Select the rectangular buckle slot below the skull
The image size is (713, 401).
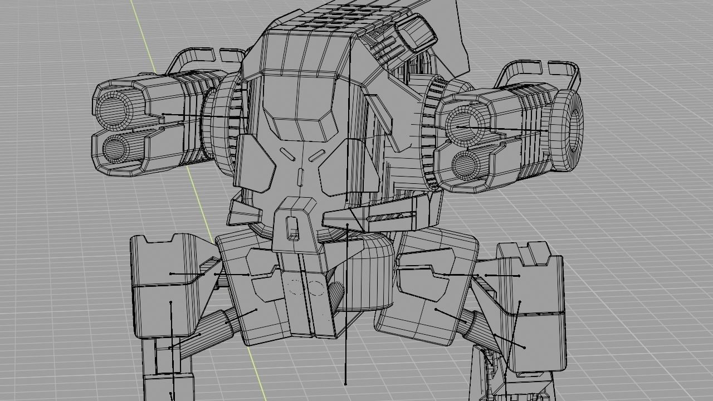coord(292,228)
